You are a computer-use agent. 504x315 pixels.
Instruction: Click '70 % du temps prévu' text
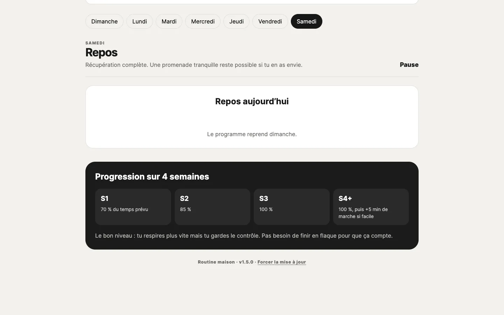click(x=124, y=209)
